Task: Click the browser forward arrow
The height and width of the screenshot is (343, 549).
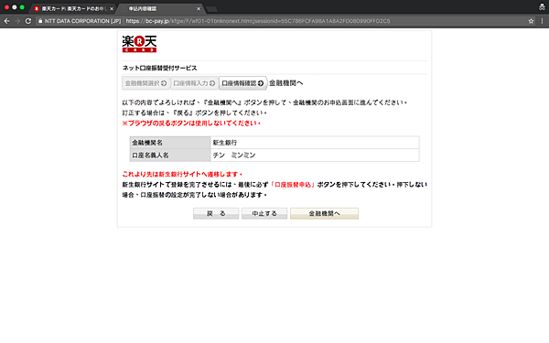Action: 17,21
